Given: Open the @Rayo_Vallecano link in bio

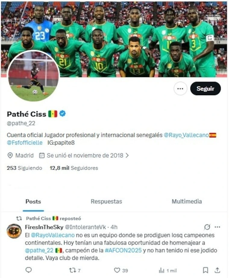Looking at the screenshot, I should tap(186, 135).
